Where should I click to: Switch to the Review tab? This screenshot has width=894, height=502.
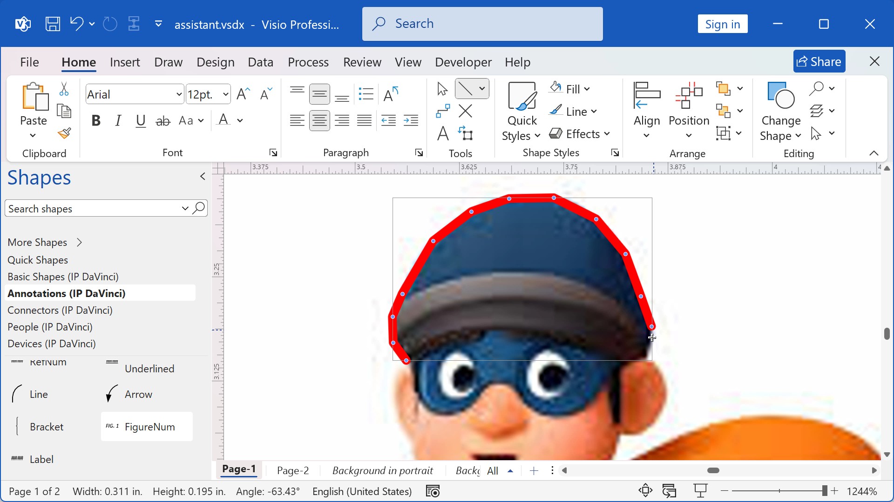(x=362, y=62)
